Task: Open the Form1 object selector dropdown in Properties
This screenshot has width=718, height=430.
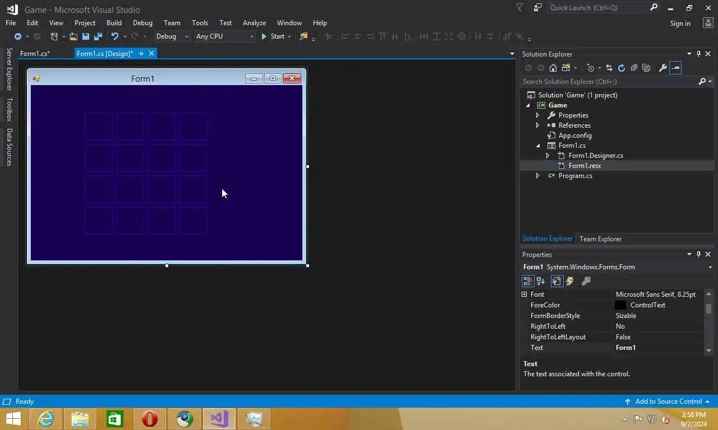Action: [x=710, y=268]
